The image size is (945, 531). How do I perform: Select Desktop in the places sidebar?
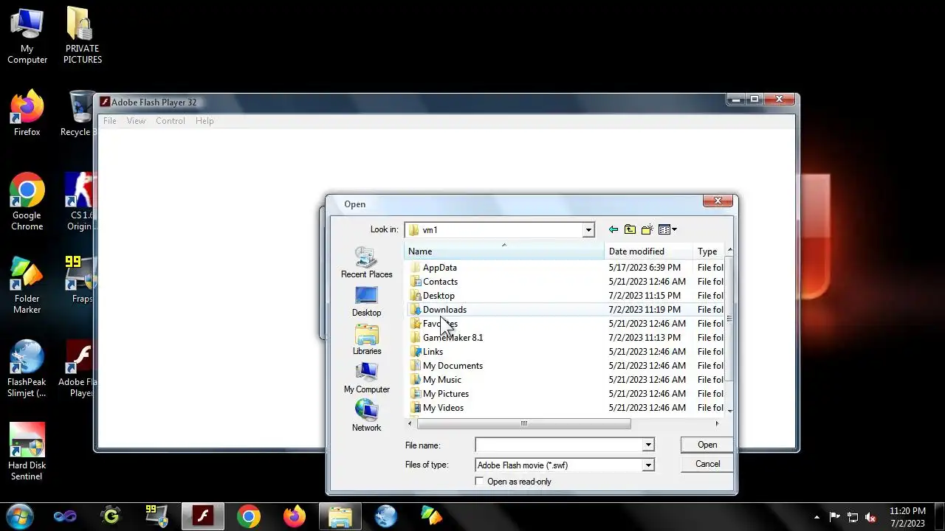pos(366,302)
